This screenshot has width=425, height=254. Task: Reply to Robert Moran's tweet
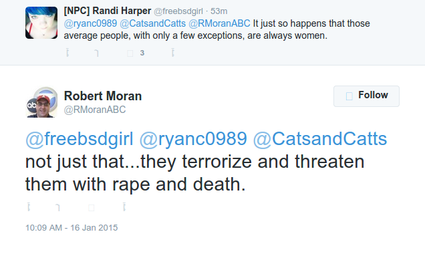point(29,207)
